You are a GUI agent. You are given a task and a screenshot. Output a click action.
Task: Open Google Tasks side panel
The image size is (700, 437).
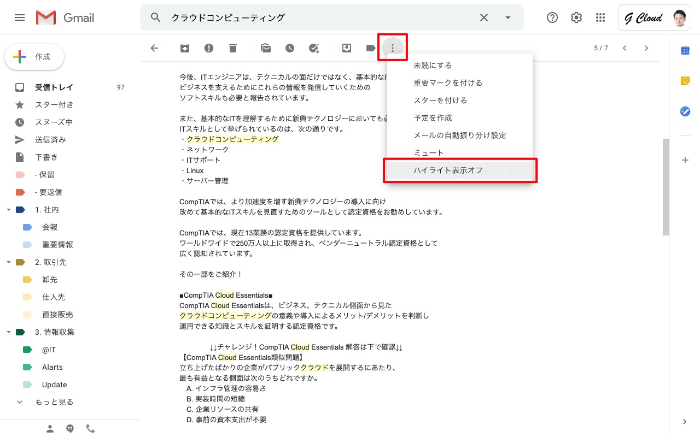coord(685,111)
